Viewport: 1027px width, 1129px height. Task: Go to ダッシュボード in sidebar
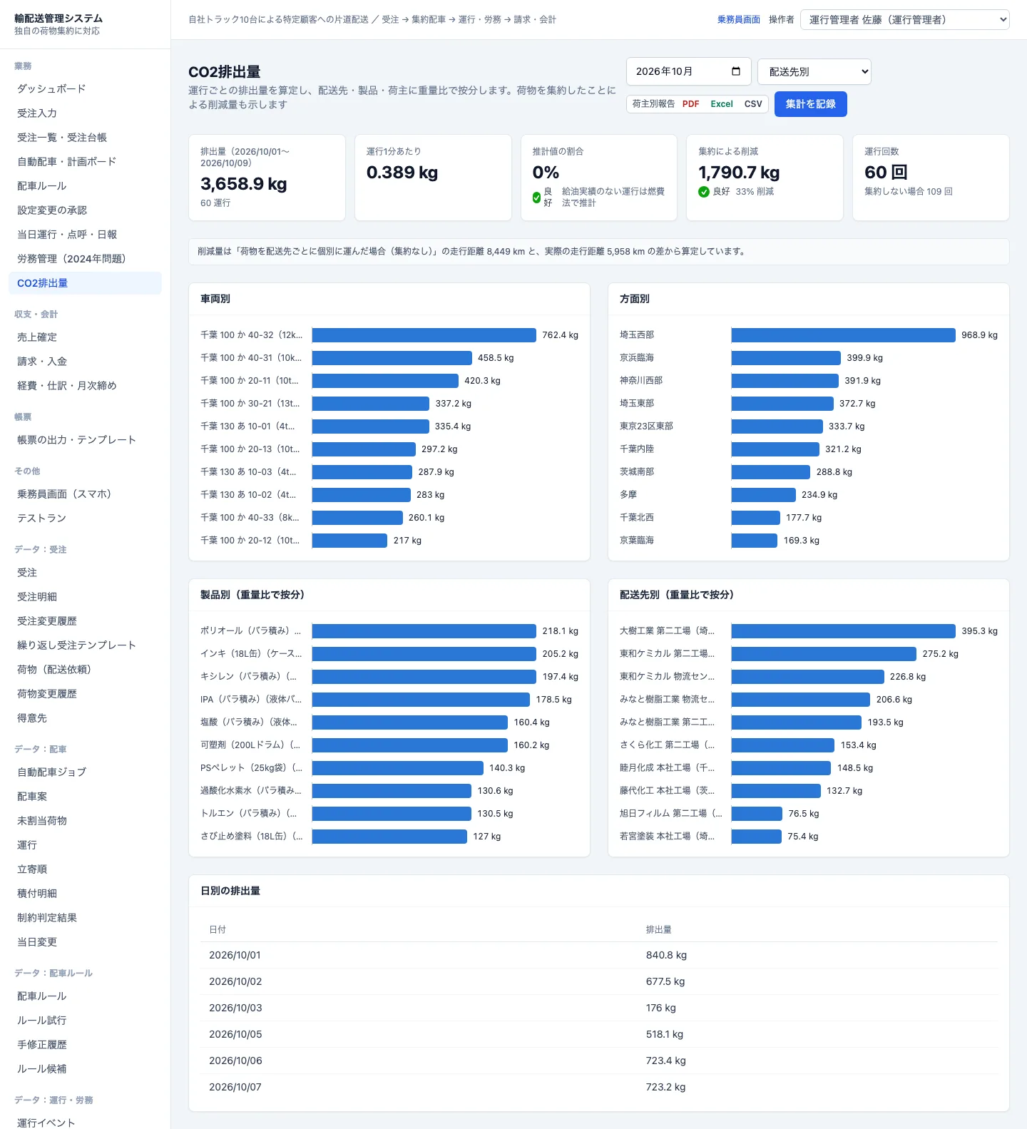tap(85, 89)
